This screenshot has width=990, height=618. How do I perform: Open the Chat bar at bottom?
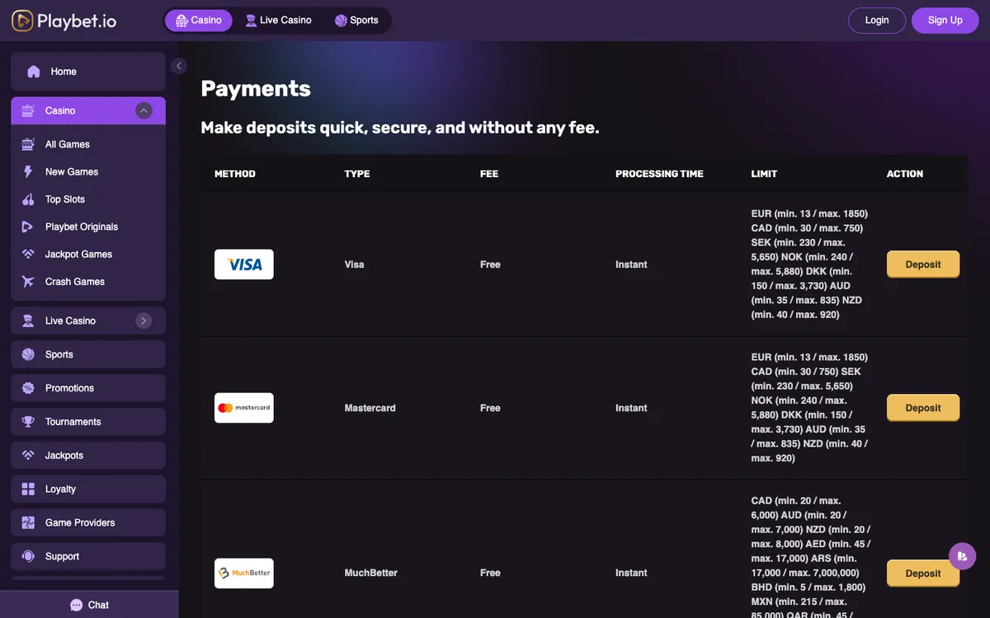tap(89, 605)
